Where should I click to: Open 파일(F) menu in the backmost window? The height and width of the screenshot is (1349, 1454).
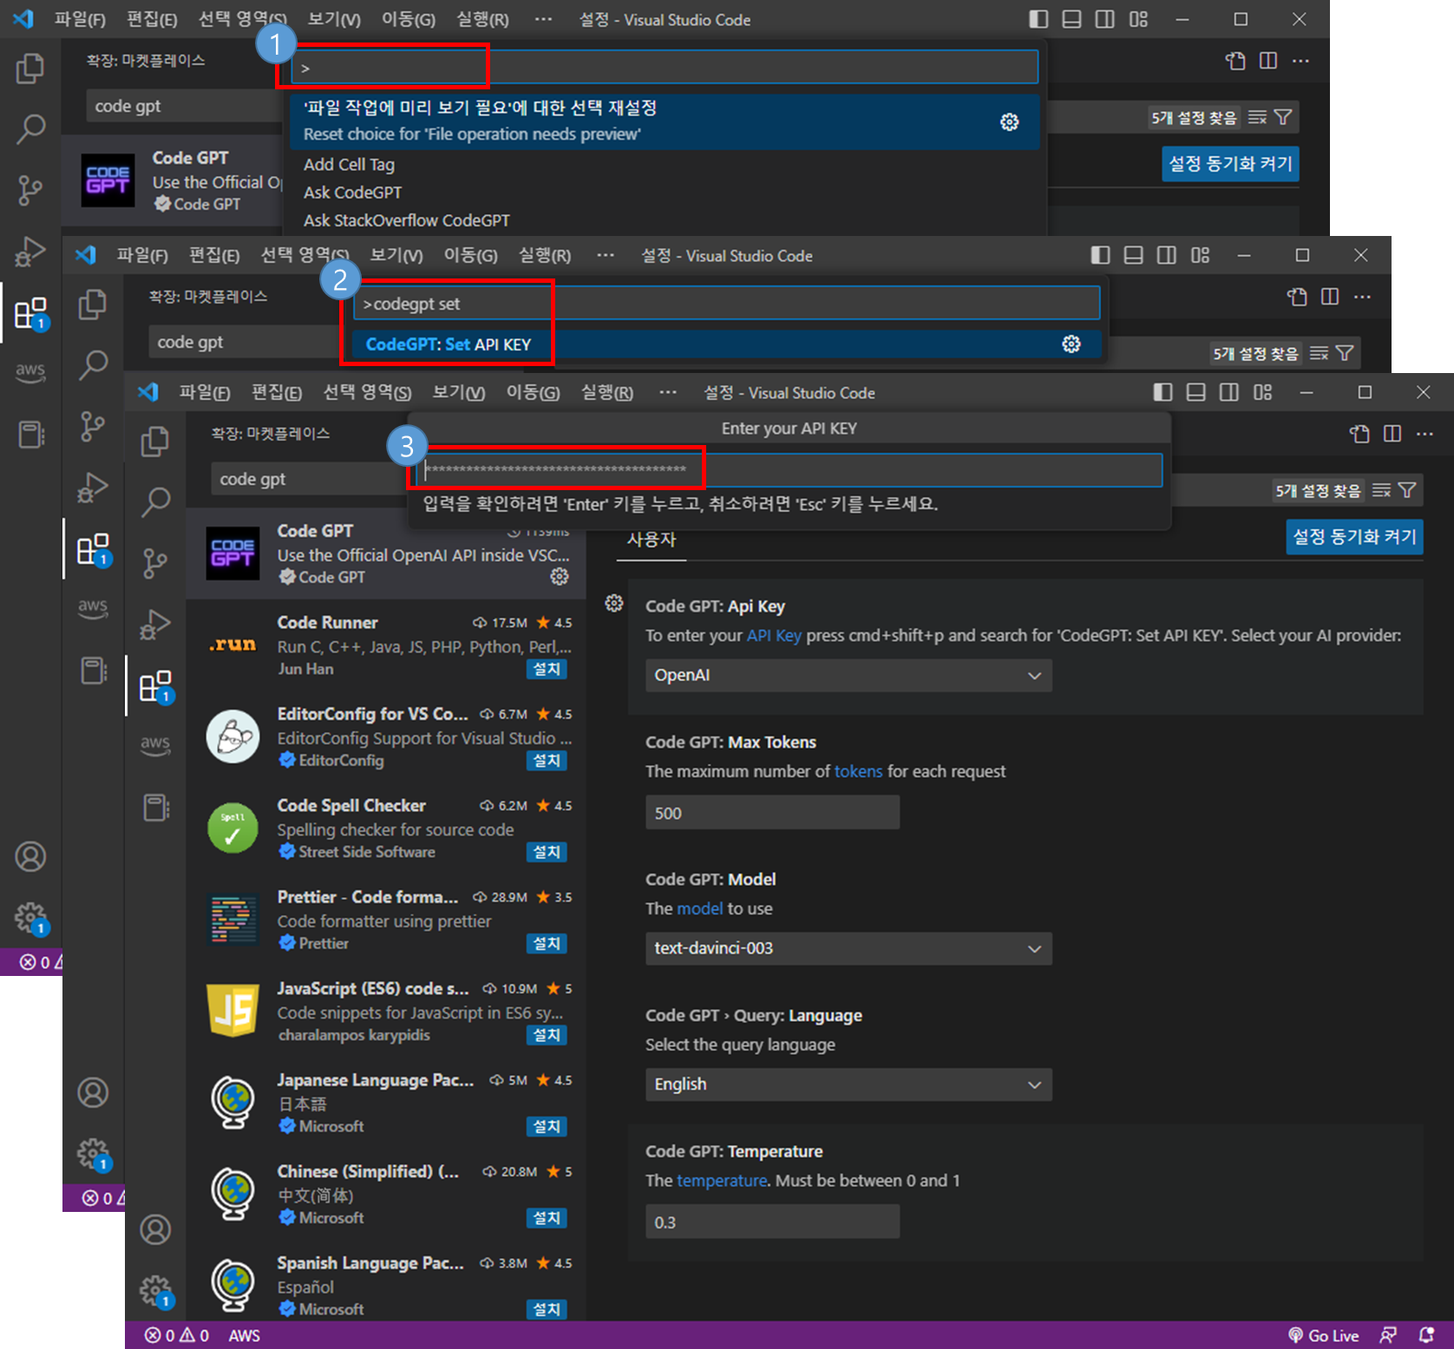[80, 19]
